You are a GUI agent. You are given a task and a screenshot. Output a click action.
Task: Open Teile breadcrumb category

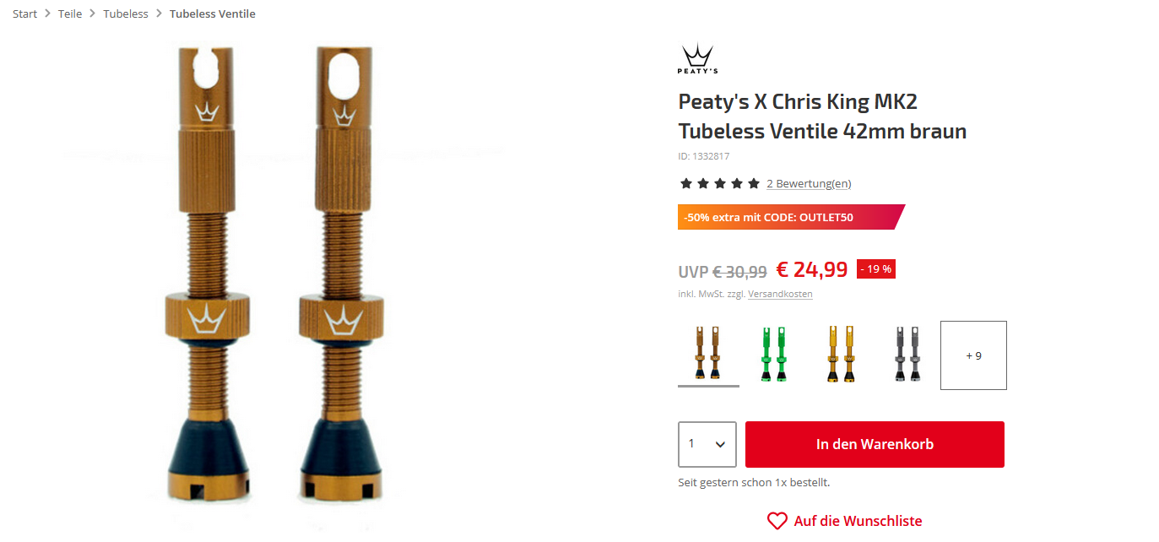(70, 14)
